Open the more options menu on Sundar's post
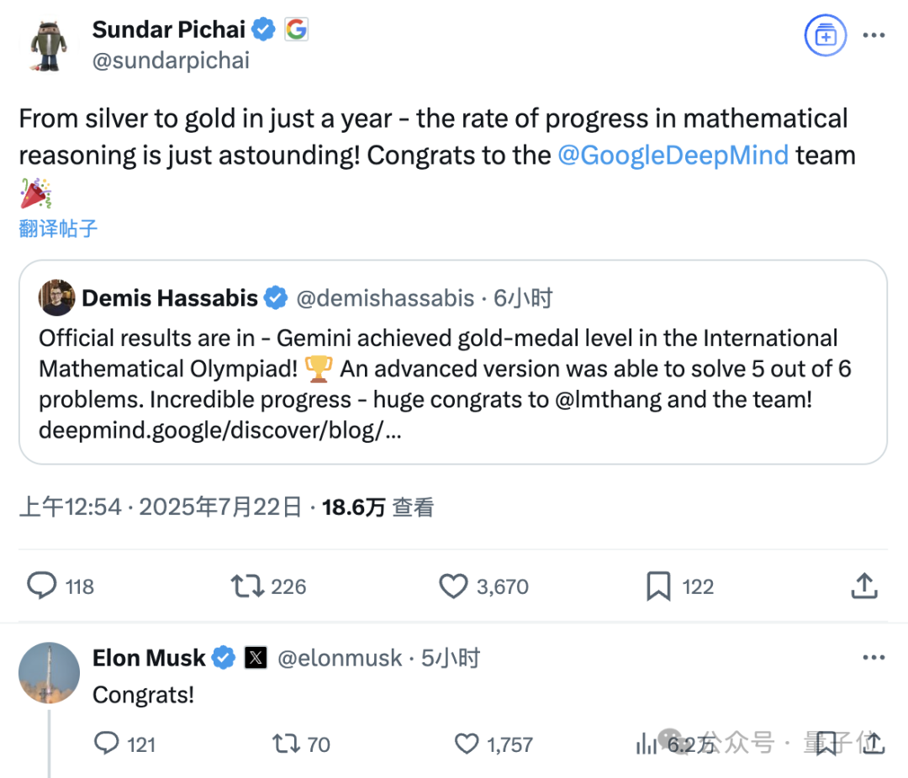This screenshot has width=908, height=778. tap(874, 36)
